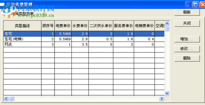
Task: Select the 房间类型列表 tab
Action: 22,14
